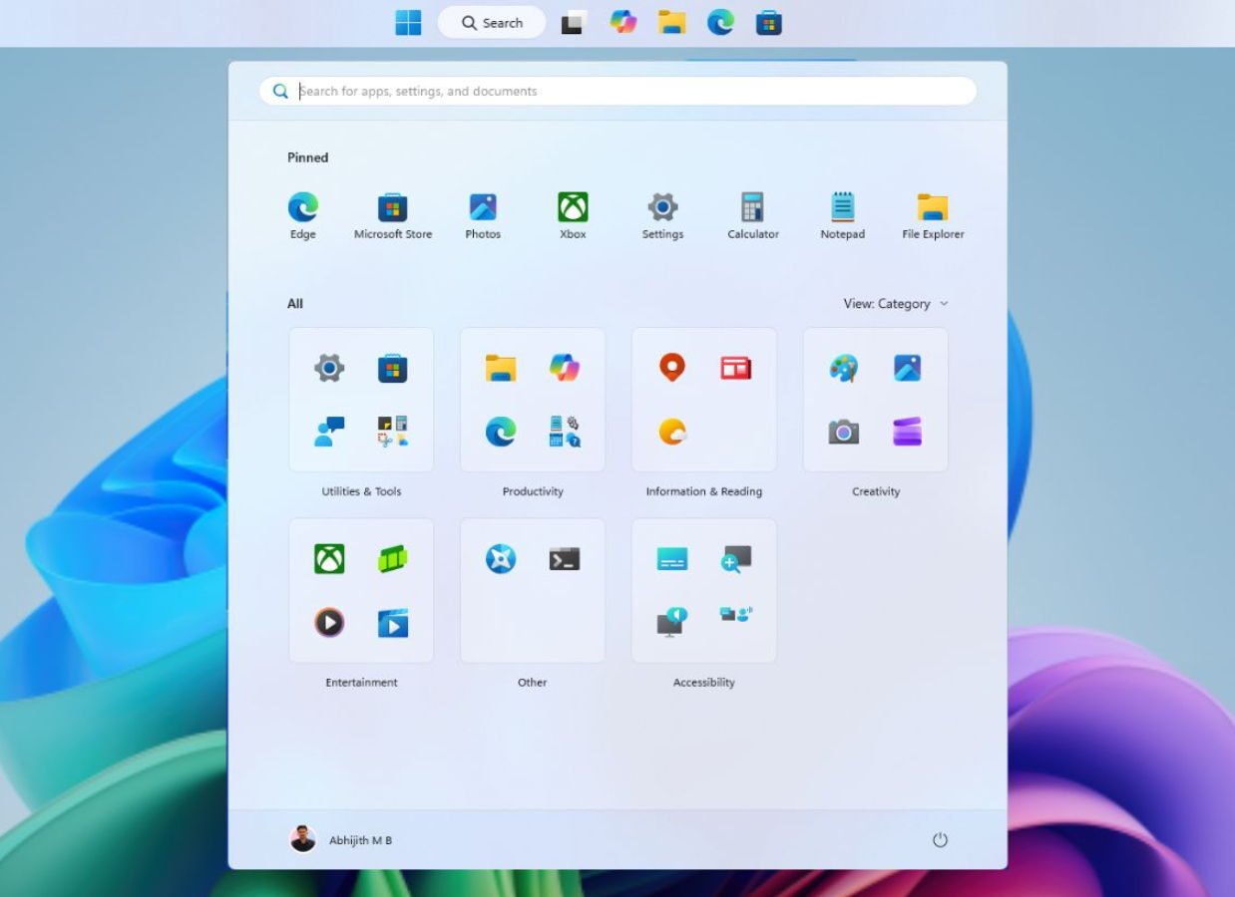
Task: Open the Copilot icon in Productivity category
Action: (564, 367)
